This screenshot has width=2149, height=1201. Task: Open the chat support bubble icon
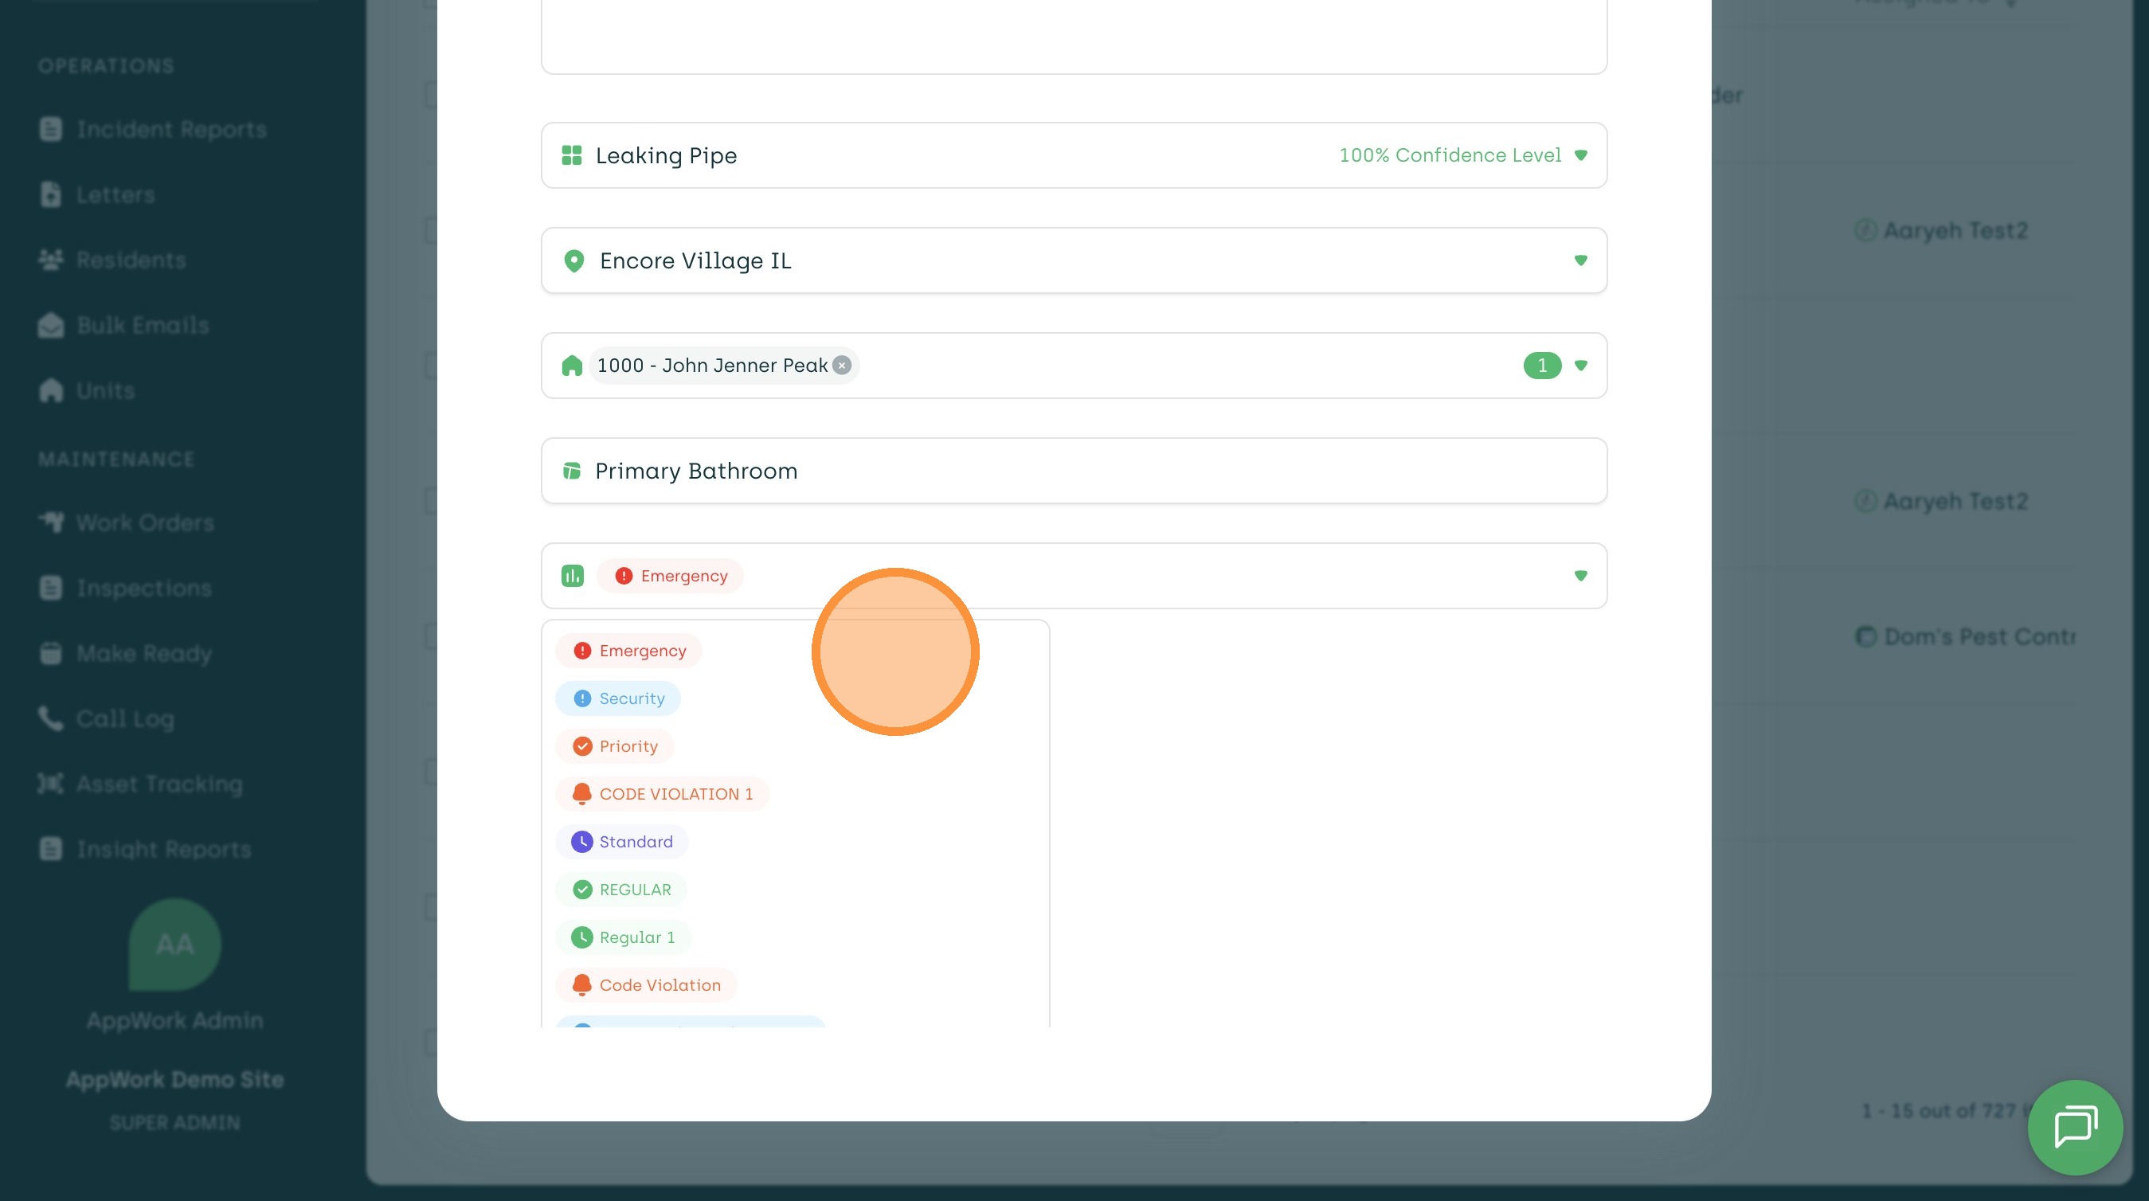pos(2075,1127)
